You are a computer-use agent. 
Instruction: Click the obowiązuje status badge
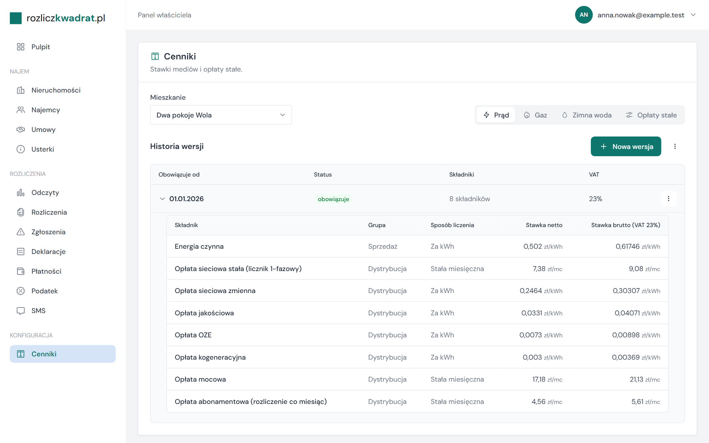coord(333,199)
